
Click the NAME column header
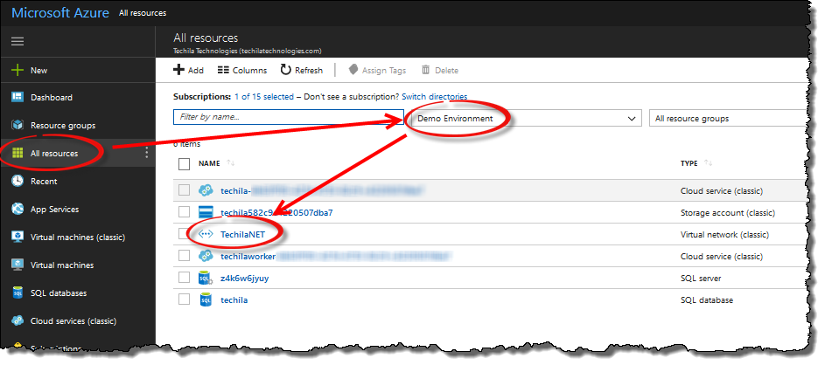(x=209, y=163)
